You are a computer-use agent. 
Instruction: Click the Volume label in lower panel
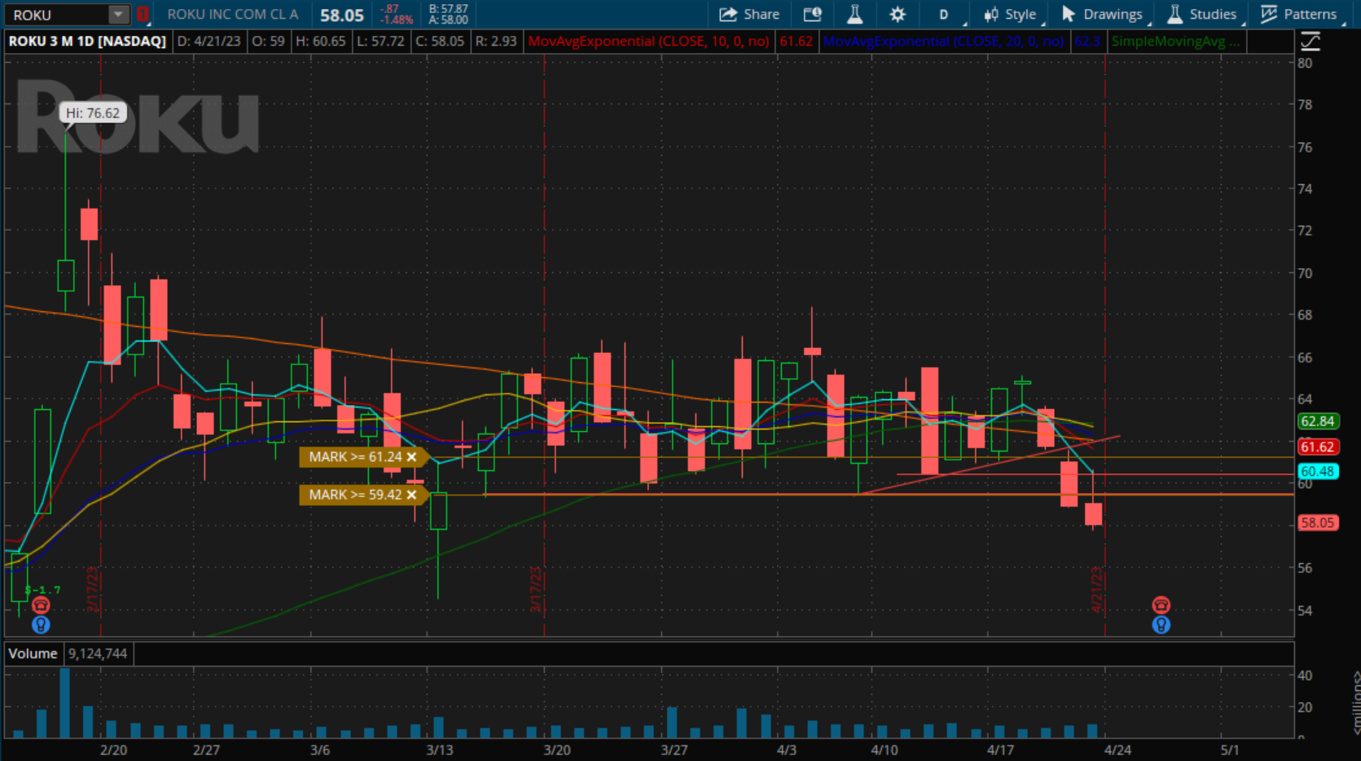pos(33,653)
